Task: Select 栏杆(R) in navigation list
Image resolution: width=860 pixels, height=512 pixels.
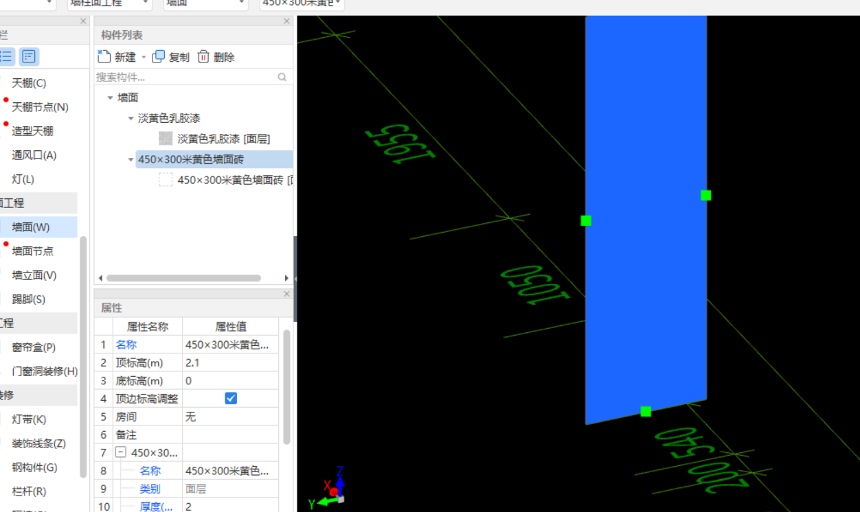Action: [x=29, y=491]
